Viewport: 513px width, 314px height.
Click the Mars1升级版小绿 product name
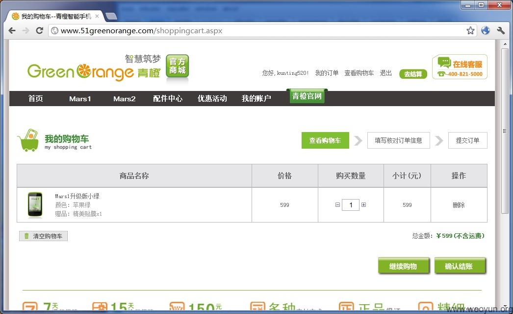[x=77, y=196]
